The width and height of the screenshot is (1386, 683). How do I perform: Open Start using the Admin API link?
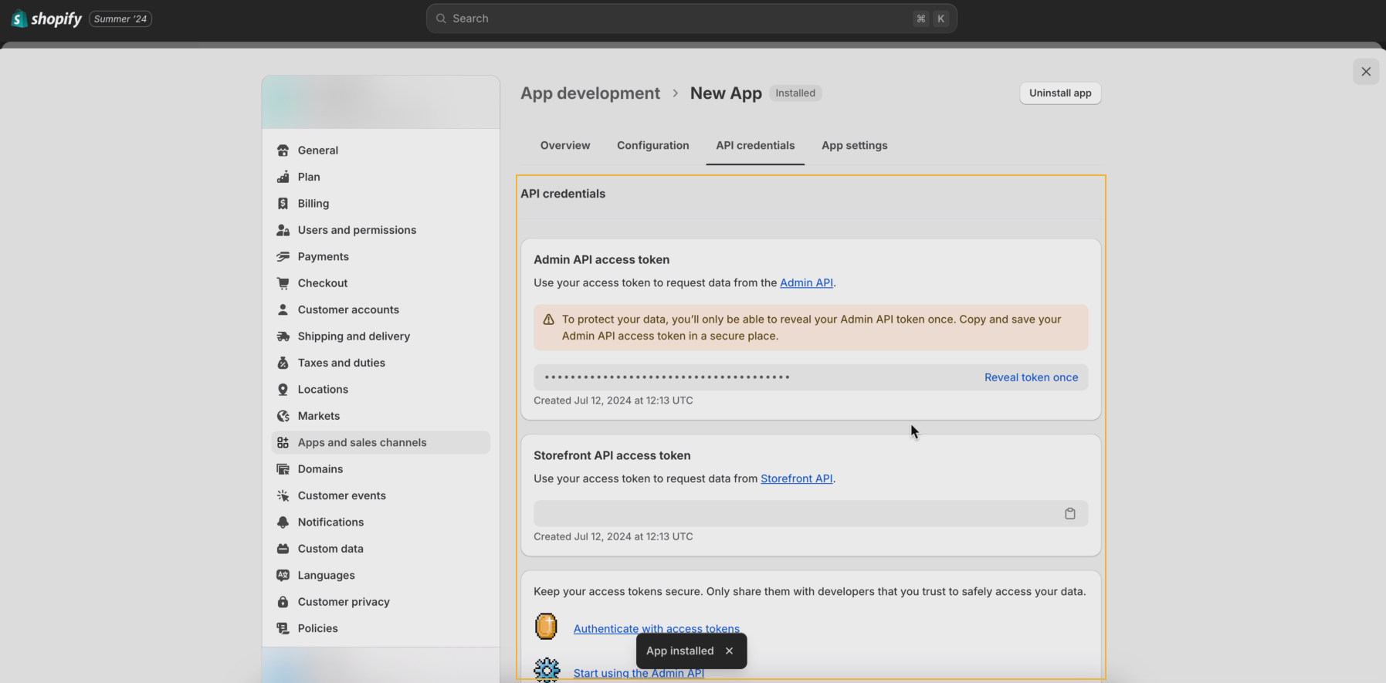[x=639, y=673]
